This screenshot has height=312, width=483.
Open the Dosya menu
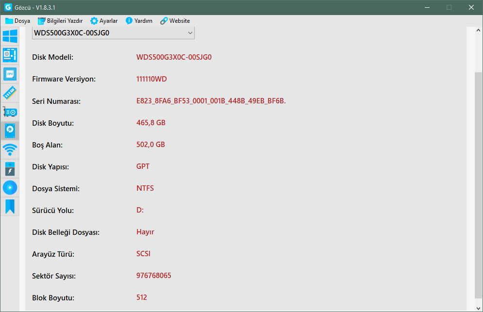(x=18, y=21)
